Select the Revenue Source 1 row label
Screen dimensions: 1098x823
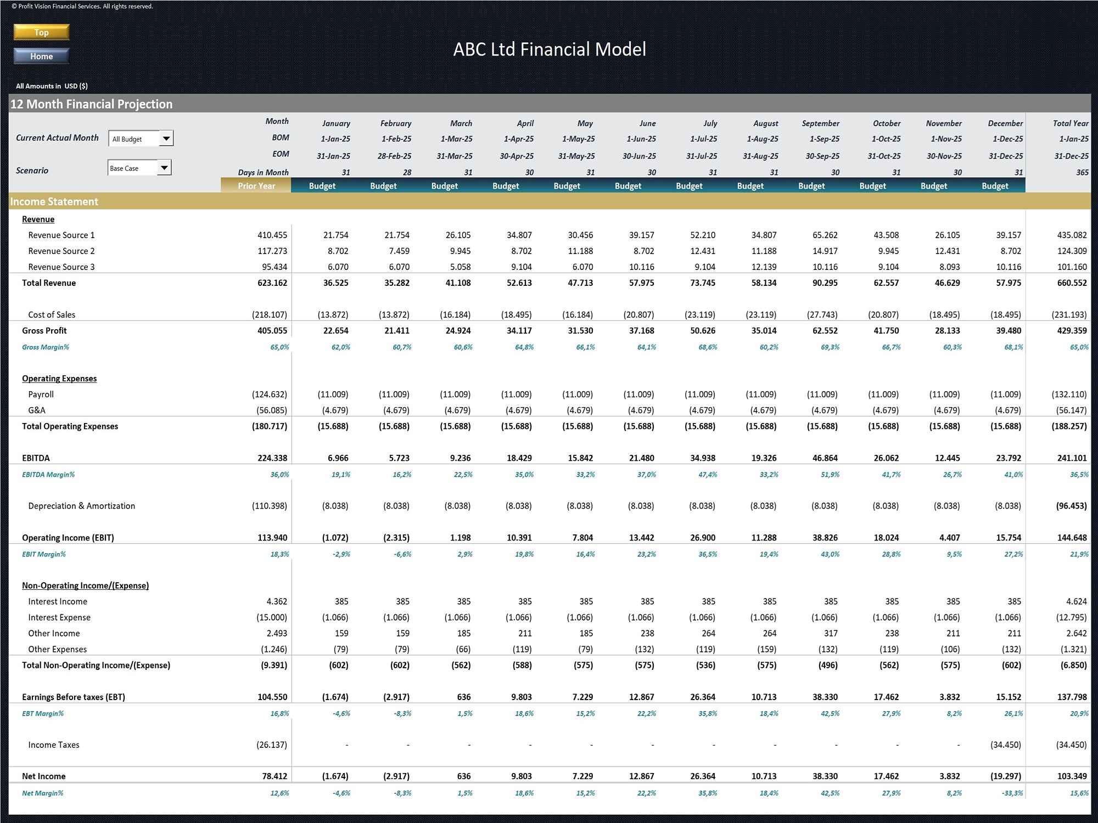click(61, 235)
